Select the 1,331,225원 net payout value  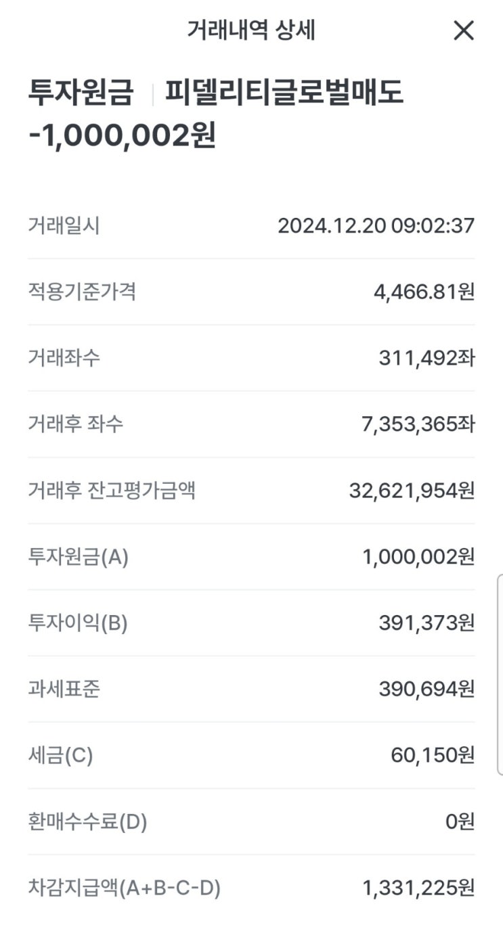click(418, 888)
